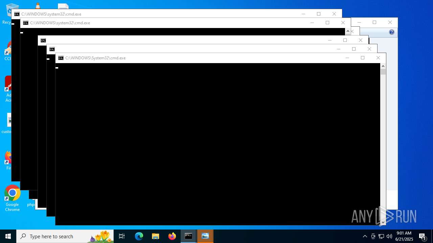Screen dimensions: 433x243
Task: Maximize the front cmd.exe window
Action: [363, 58]
